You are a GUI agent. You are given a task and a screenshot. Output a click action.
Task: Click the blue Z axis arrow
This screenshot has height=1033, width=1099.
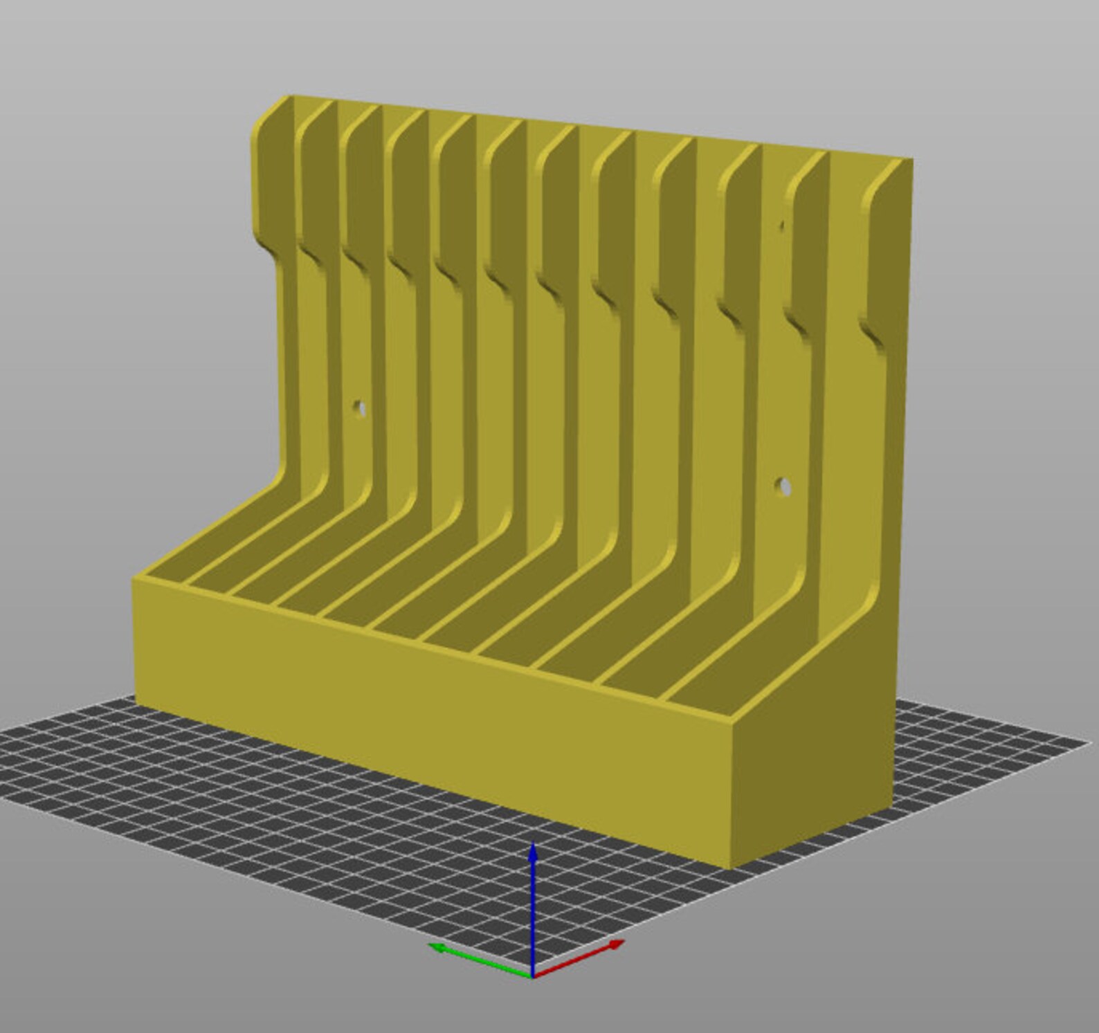tap(533, 909)
